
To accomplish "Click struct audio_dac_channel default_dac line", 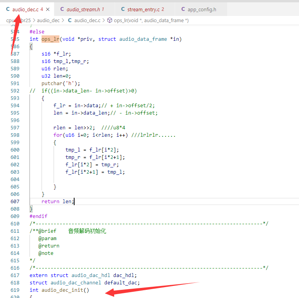I will point(85,283).
